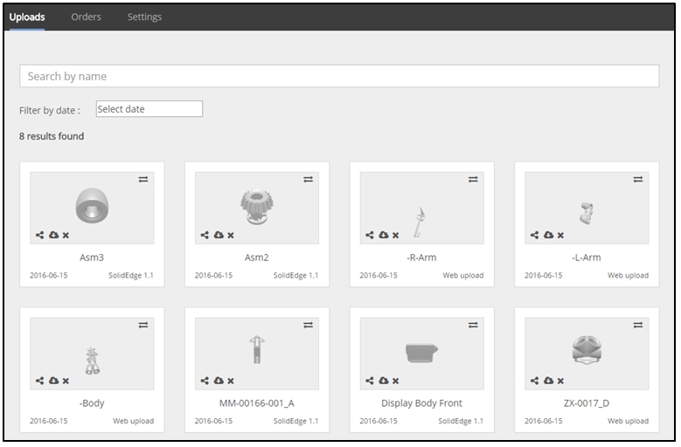681x447 pixels.
Task: Open the Display Body Front thumbnail
Action: click(x=421, y=353)
